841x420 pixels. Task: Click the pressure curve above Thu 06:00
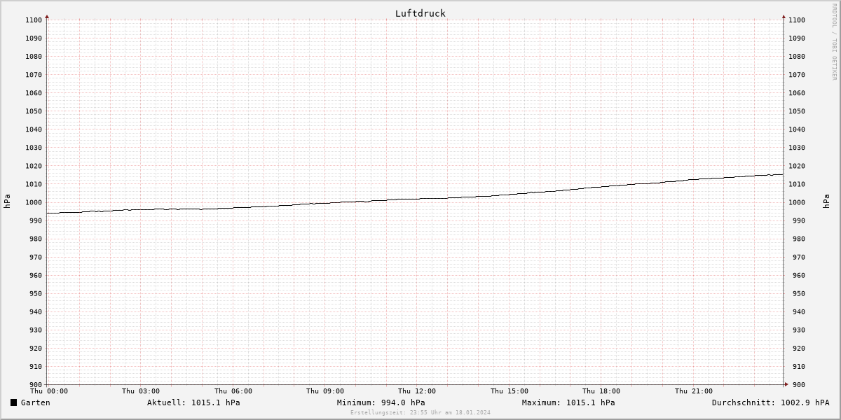click(233, 207)
